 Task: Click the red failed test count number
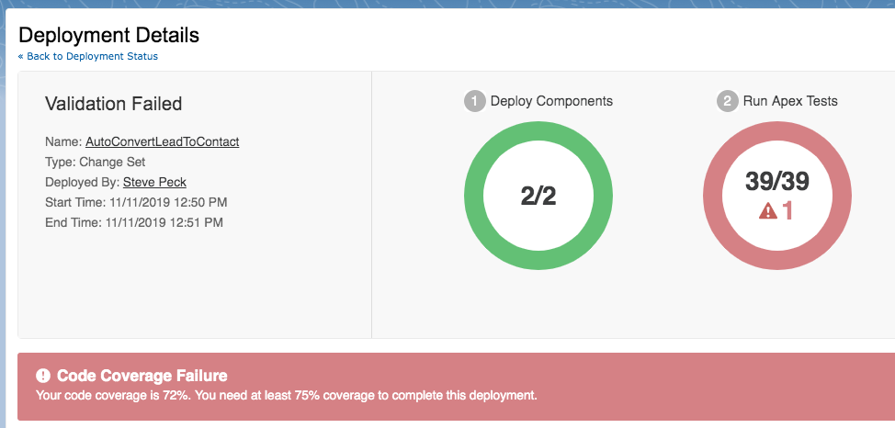pos(787,212)
